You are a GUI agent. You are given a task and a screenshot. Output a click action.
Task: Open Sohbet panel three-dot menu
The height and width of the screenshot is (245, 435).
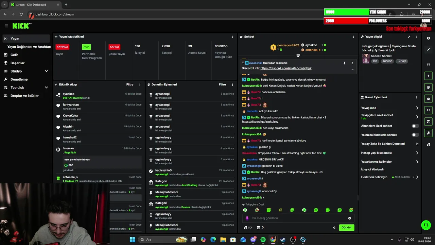click(353, 37)
